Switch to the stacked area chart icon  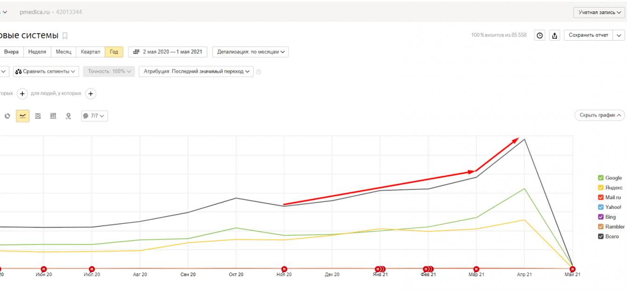pyautogui.click(x=38, y=116)
